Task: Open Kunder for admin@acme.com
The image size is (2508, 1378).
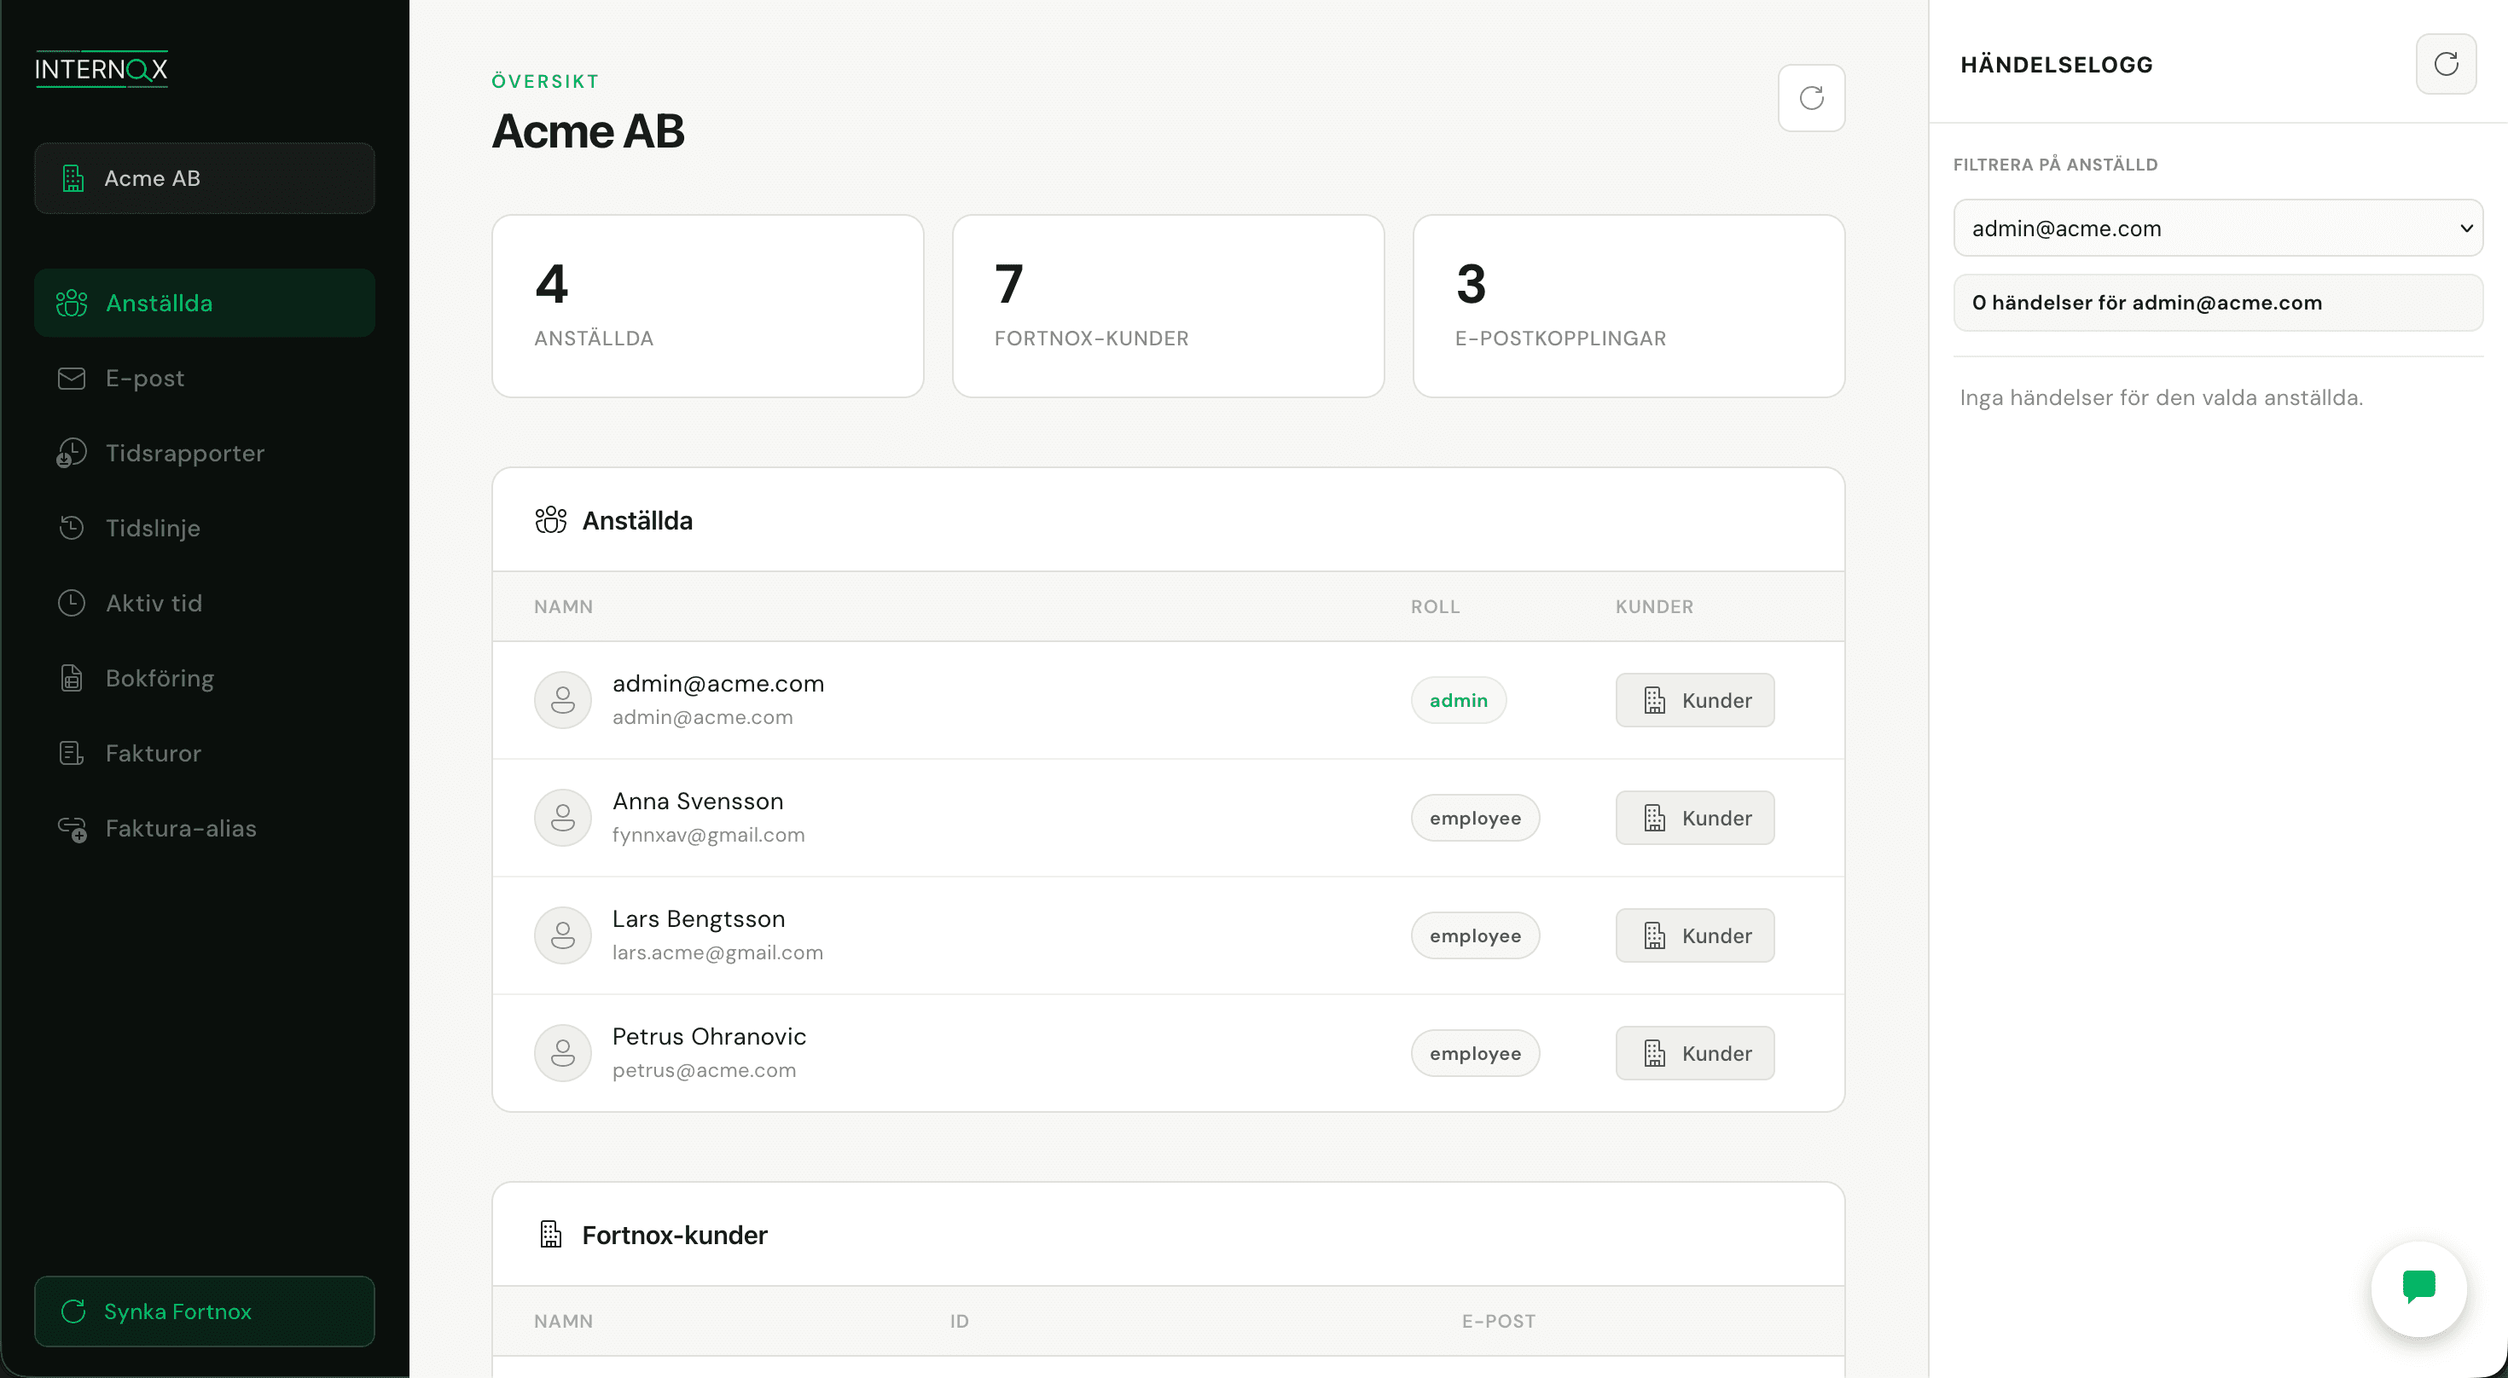Action: click(x=1695, y=700)
